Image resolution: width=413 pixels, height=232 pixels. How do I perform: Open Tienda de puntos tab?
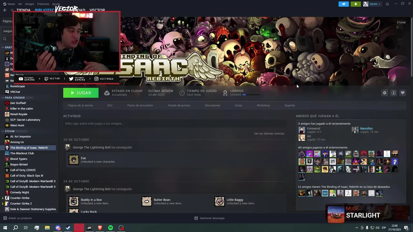pyautogui.click(x=179, y=105)
